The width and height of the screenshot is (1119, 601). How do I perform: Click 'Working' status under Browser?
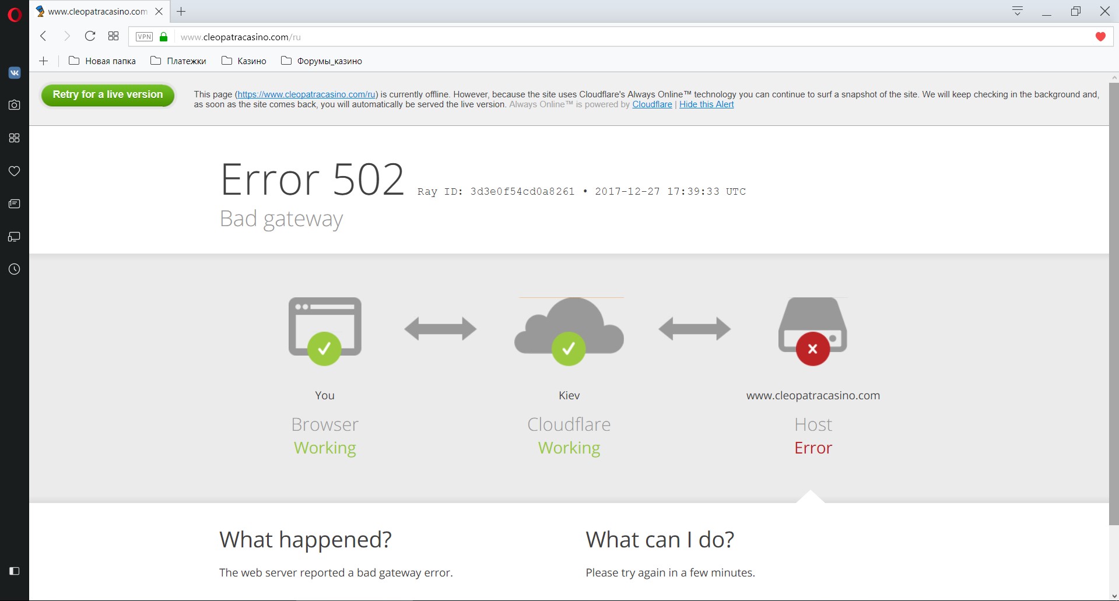(325, 448)
